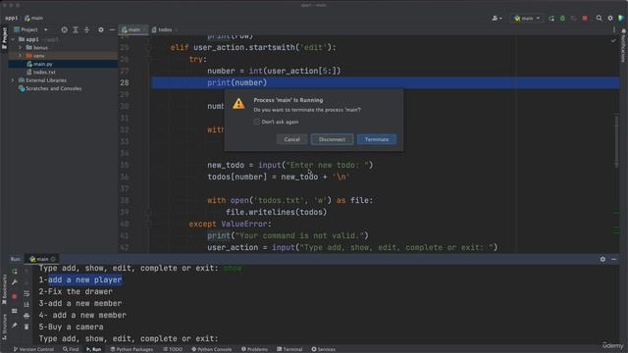Open Python Packages tool window
Screen dimensions: 628x353
point(131,349)
